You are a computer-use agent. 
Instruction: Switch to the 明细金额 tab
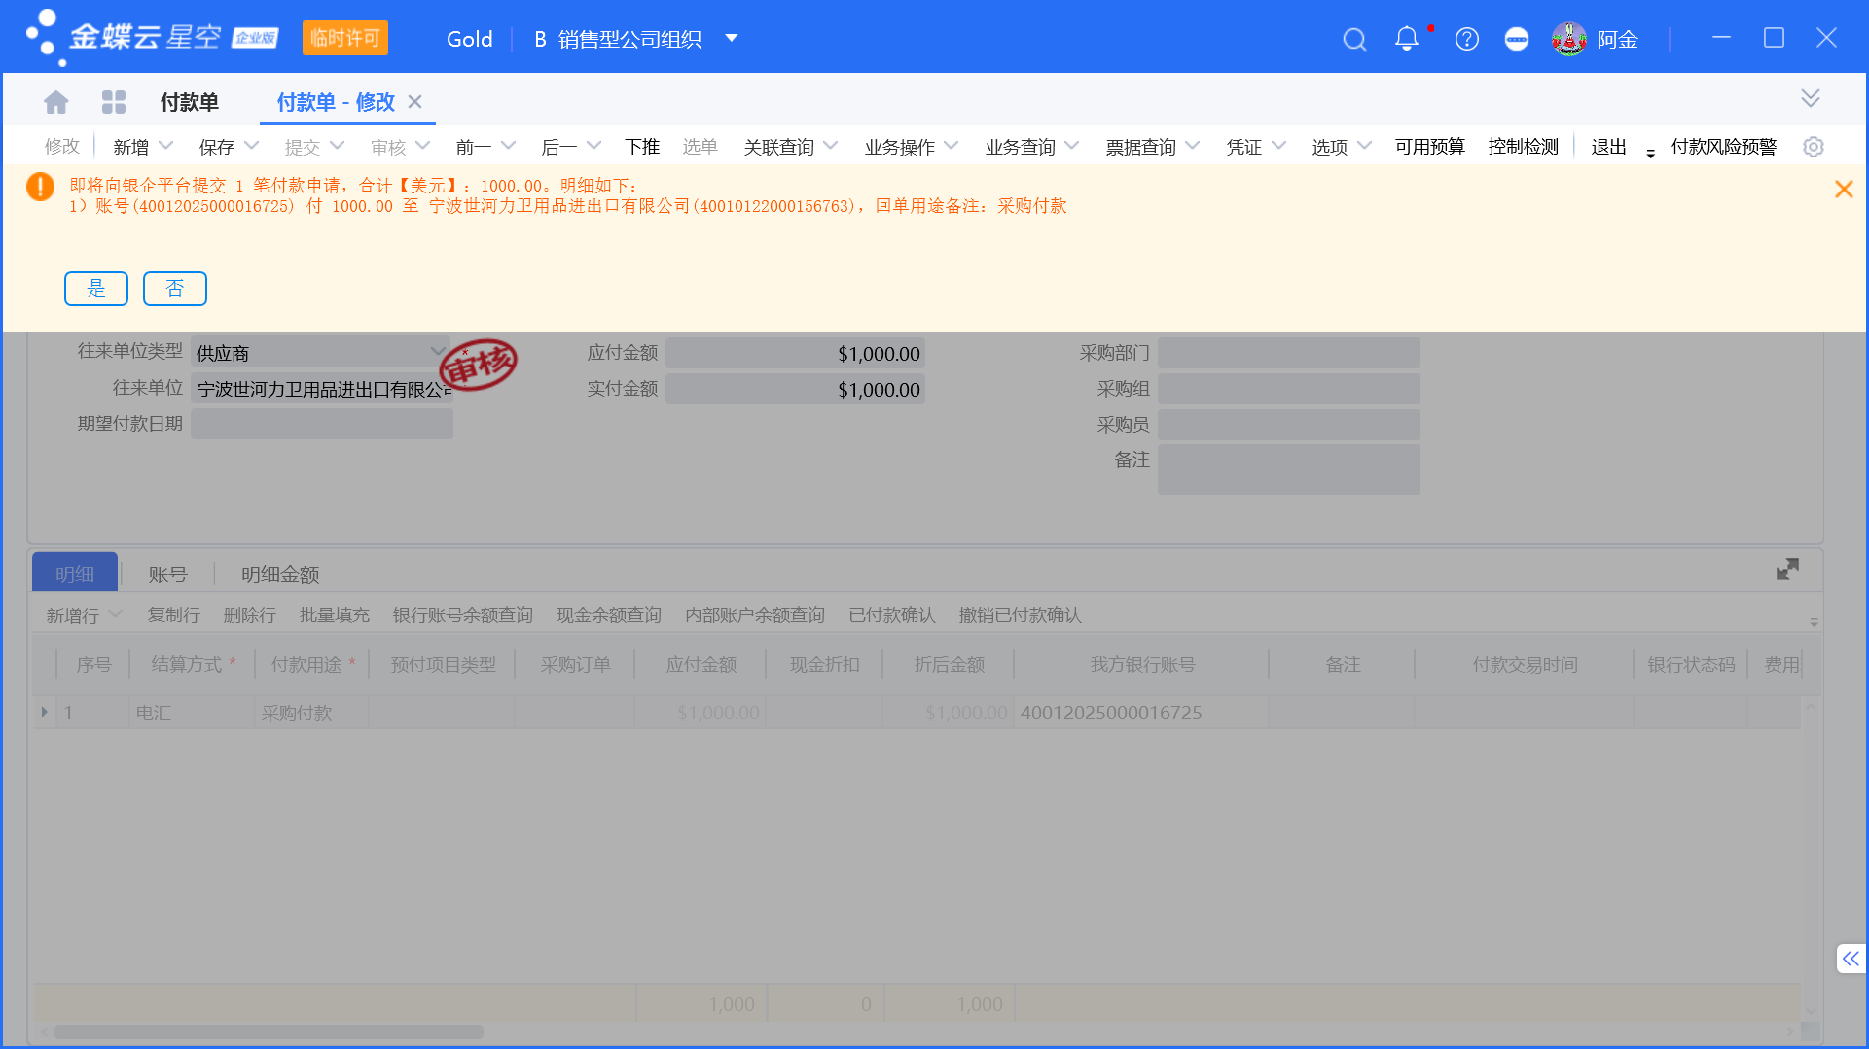pyautogui.click(x=280, y=575)
